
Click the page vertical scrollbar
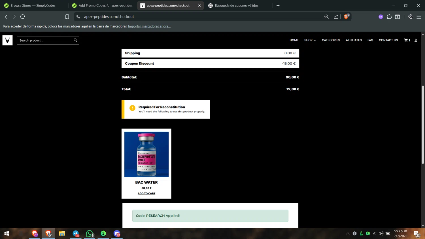[x=423, y=125]
